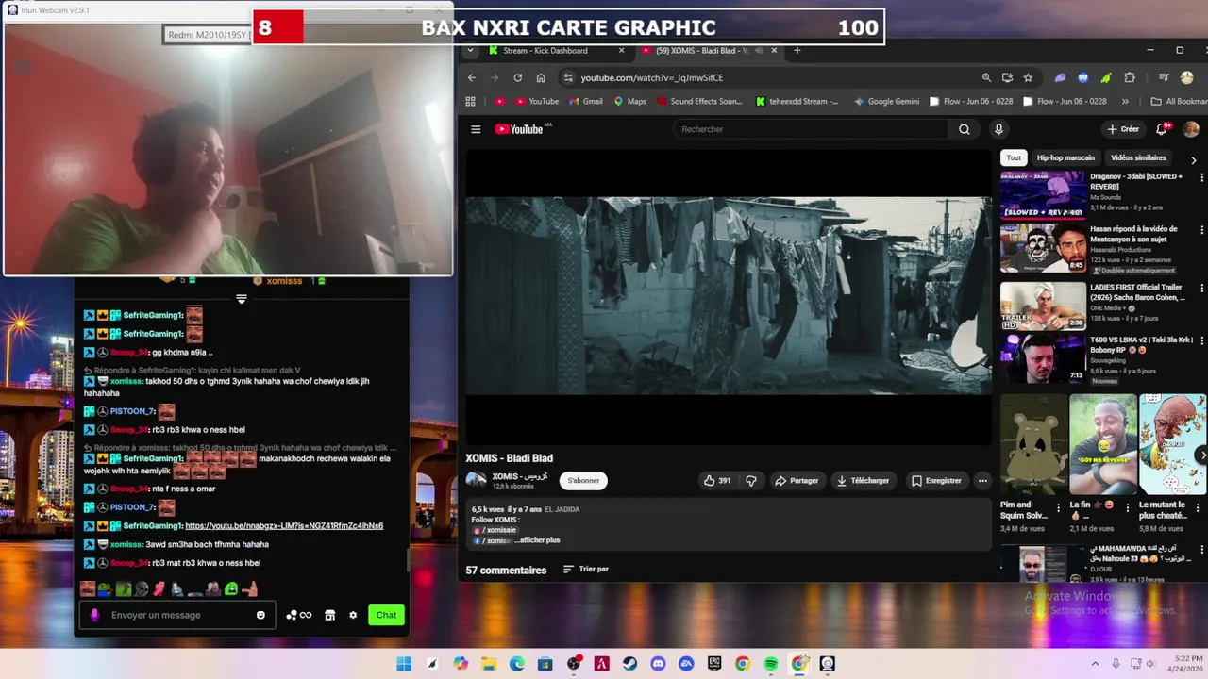This screenshot has height=679, width=1208.
Task: Dislike the XOMIS - Bladi Blad video
Action: (x=751, y=481)
